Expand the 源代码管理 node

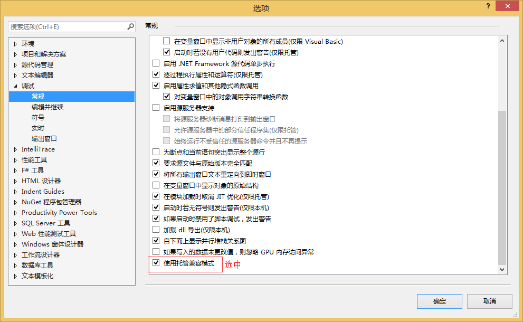click(15, 65)
